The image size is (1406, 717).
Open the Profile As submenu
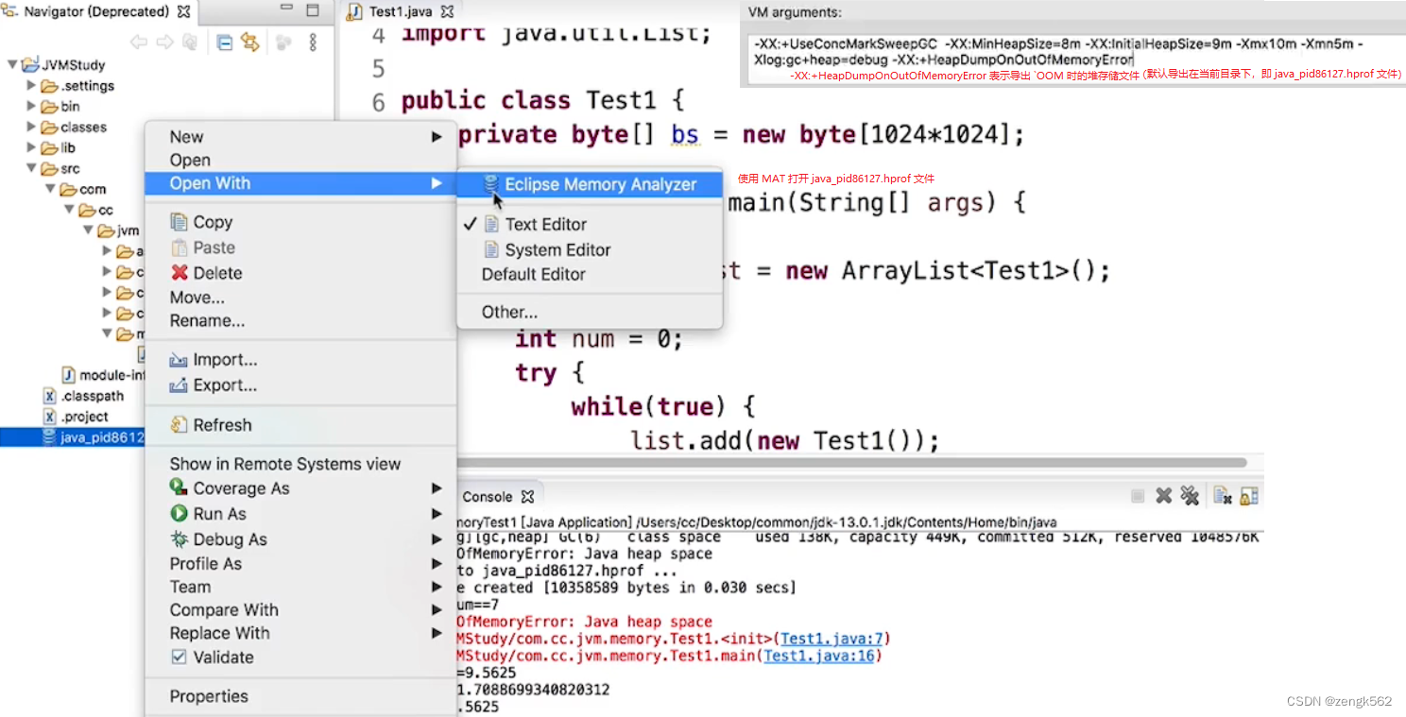click(300, 564)
